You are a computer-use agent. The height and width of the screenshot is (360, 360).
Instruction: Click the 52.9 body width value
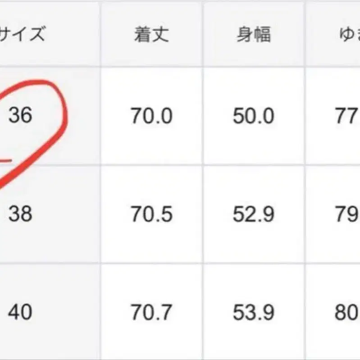tap(253, 214)
